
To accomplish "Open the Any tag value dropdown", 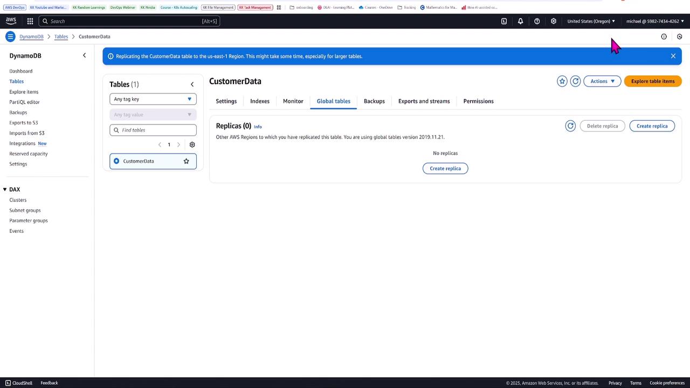I will pos(153,114).
